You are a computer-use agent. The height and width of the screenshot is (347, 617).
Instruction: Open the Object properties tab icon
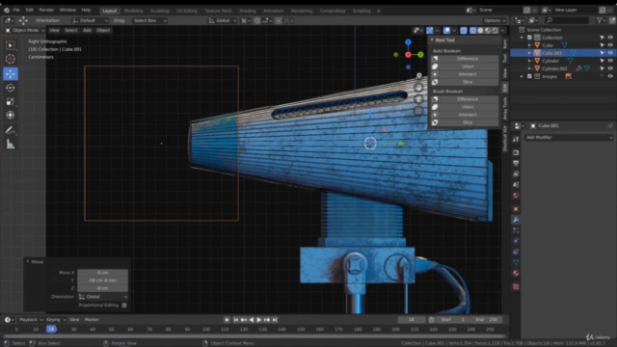coord(516,209)
